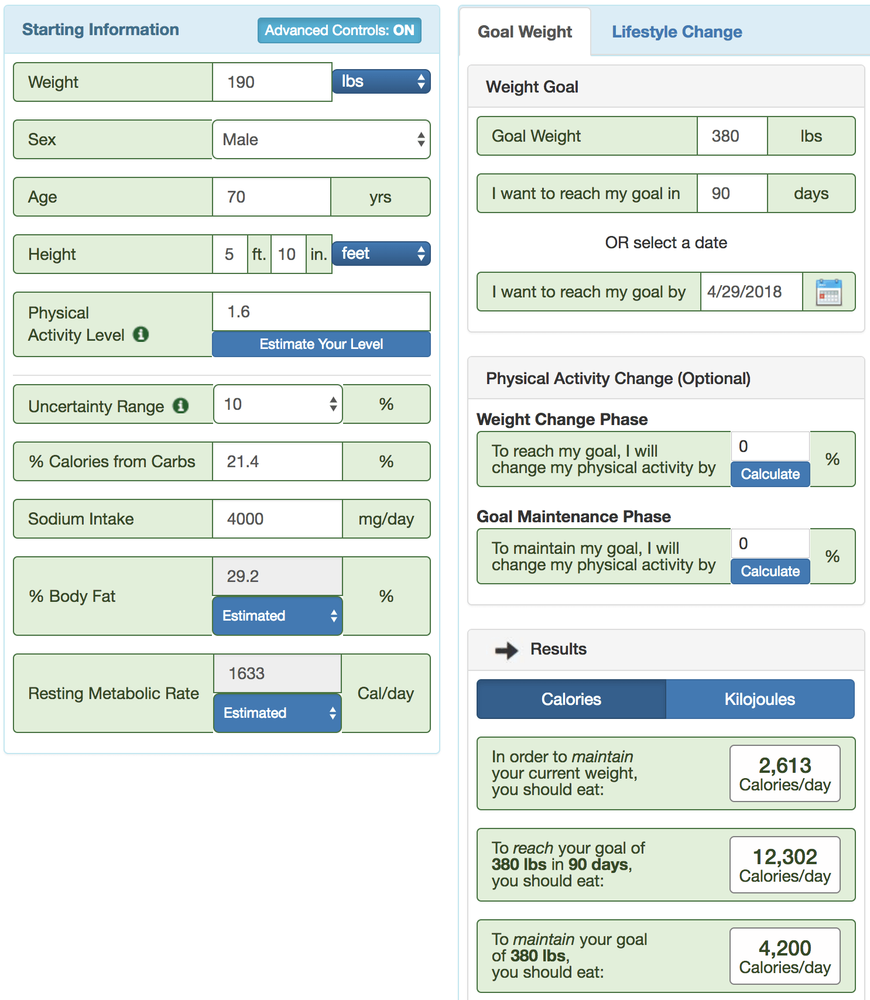Click the Sodium Intake input field
This screenshot has height=1000, width=870.
277,519
